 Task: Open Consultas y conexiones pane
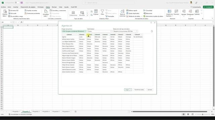pyautogui.click(x=58, y=10)
